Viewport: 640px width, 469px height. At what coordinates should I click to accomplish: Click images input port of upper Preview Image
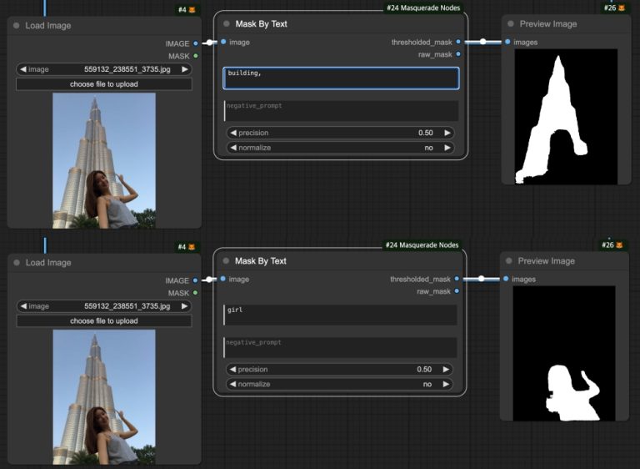(507, 42)
